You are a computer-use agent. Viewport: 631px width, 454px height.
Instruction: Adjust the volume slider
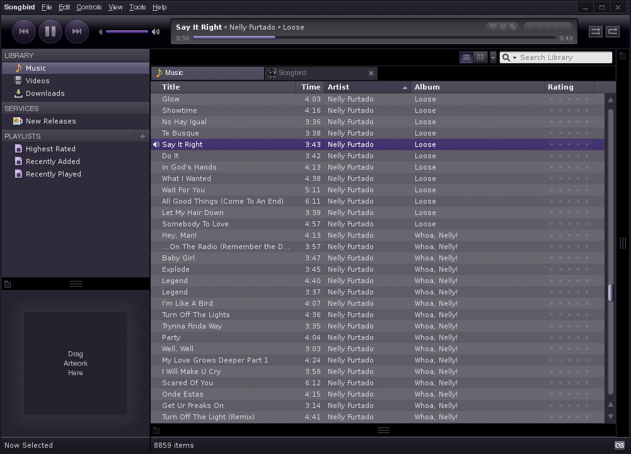(x=127, y=32)
